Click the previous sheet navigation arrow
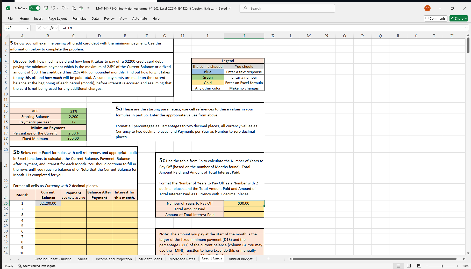The width and height of the screenshot is (471, 269). click(10, 259)
